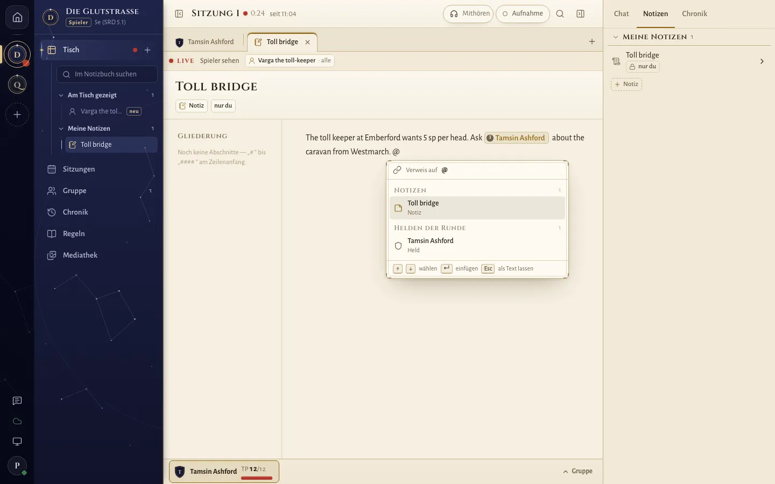Select the Q campaign avatar in the rail
Image resolution: width=775 pixels, height=484 pixels.
[x=17, y=84]
